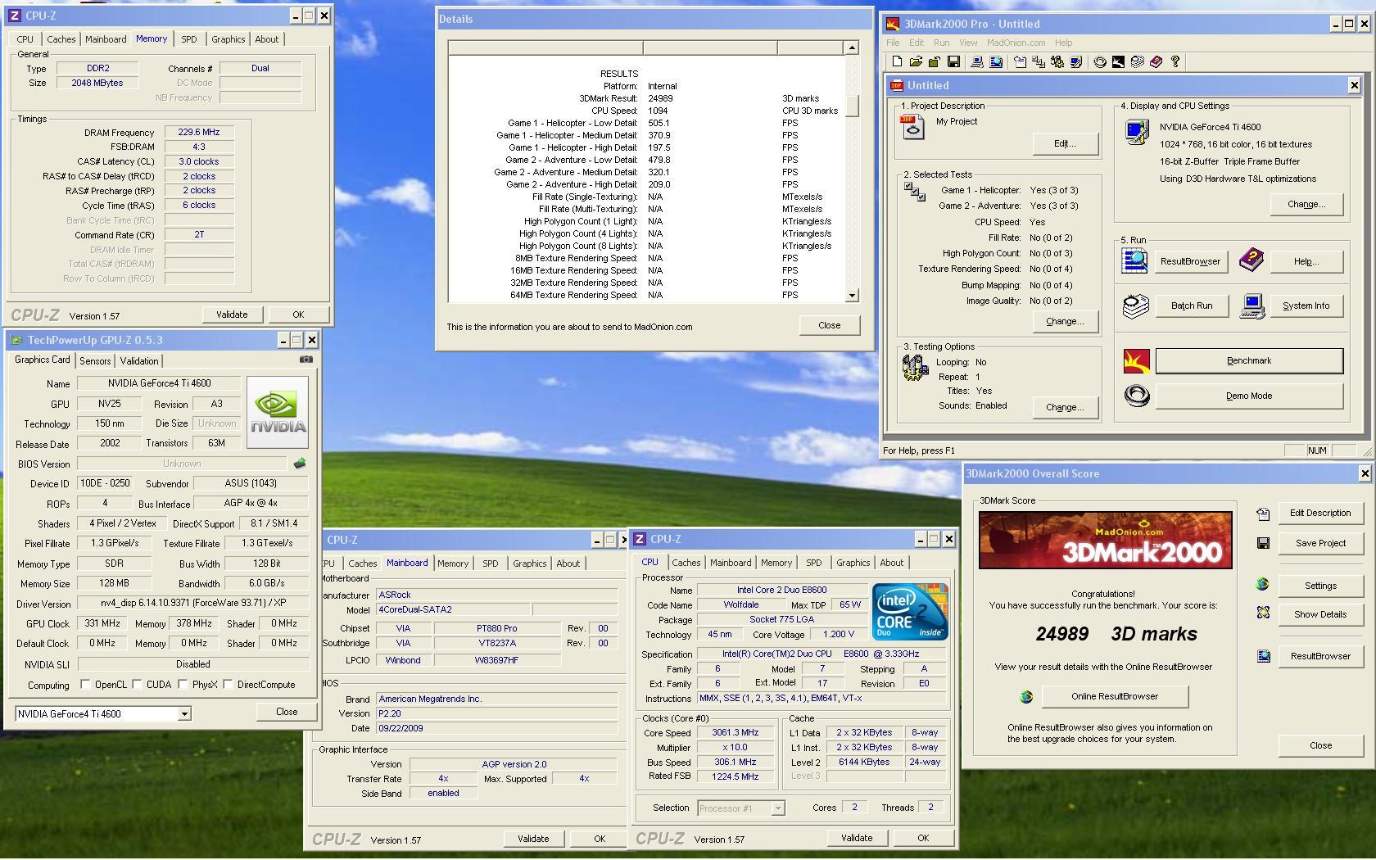Viewport: 1376px width, 860px height.
Task: Click the Edit... button in Project Description
Action: point(1064,143)
